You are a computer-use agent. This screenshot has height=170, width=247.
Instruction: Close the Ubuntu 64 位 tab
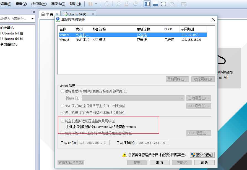(93, 14)
